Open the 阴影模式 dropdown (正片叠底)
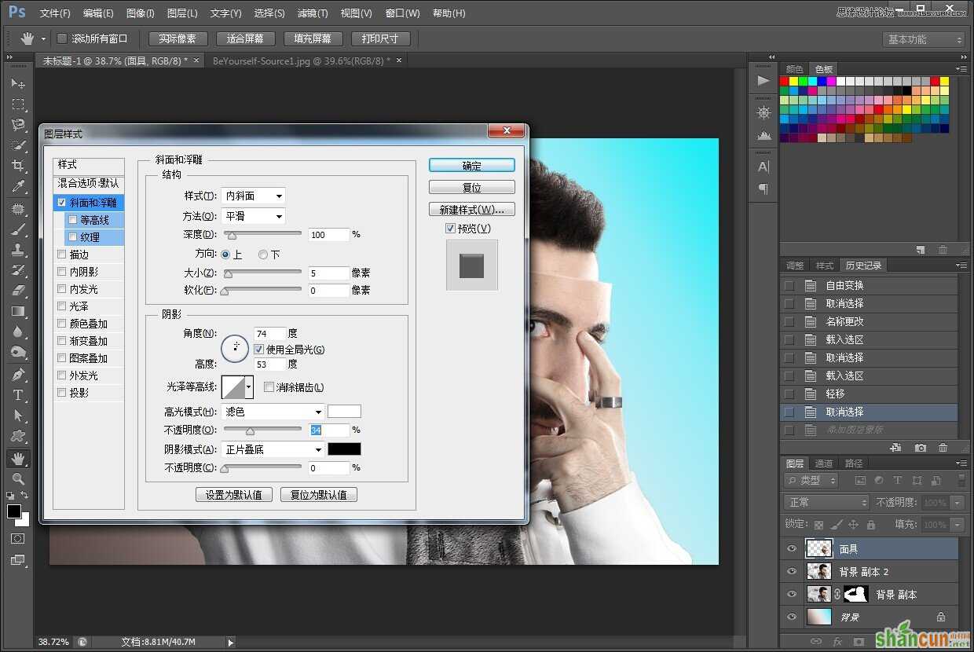 tap(273, 449)
